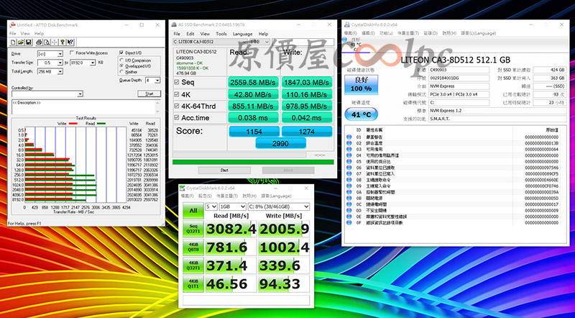
Task: Click the status dot for SMART attribute 0A
Action: (x=349, y=192)
